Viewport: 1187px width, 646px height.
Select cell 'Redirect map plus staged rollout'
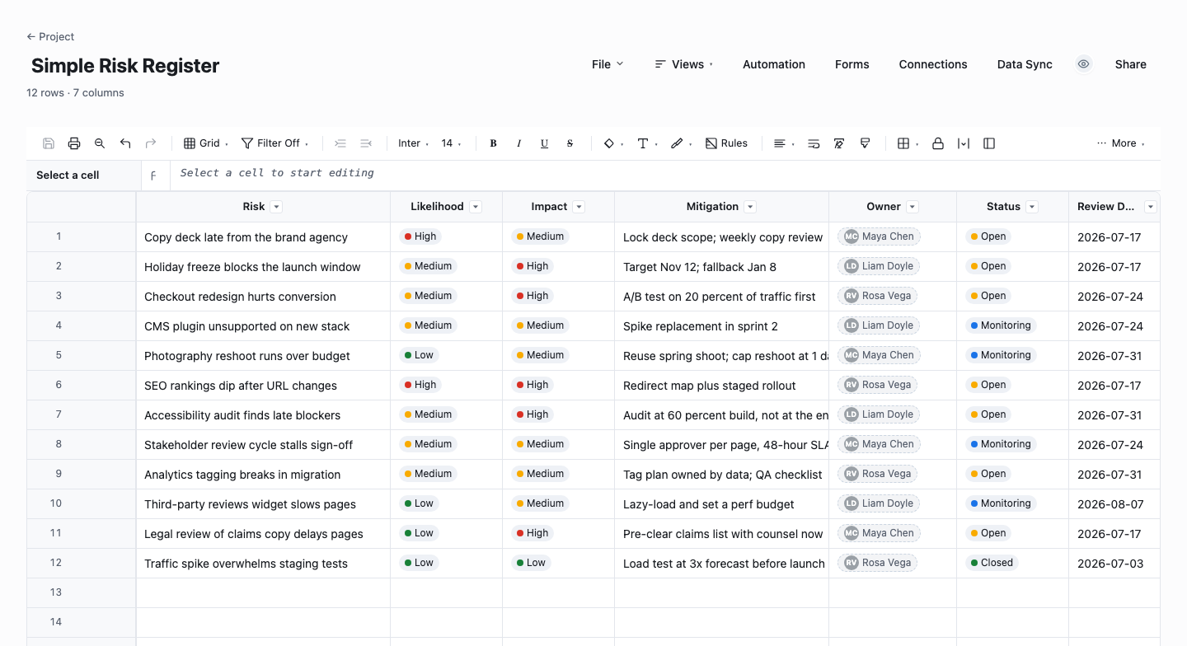(x=722, y=386)
